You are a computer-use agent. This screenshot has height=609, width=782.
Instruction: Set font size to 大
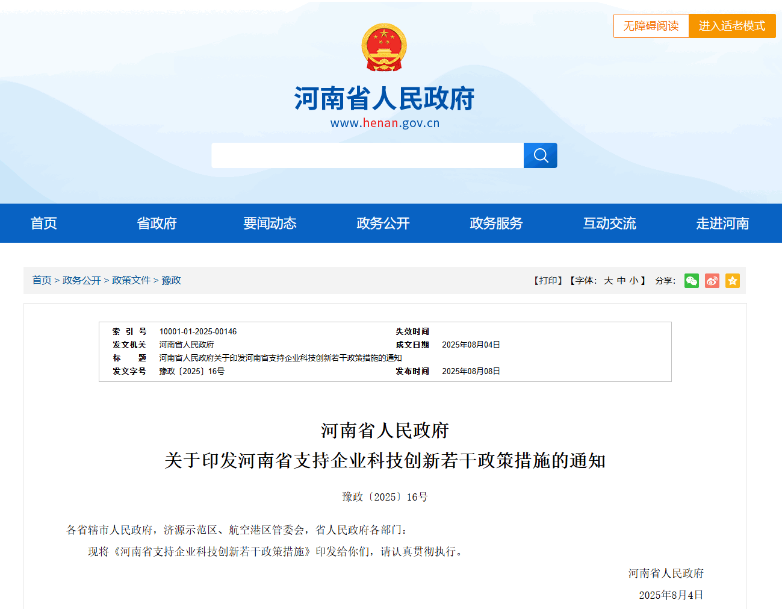tap(608, 281)
